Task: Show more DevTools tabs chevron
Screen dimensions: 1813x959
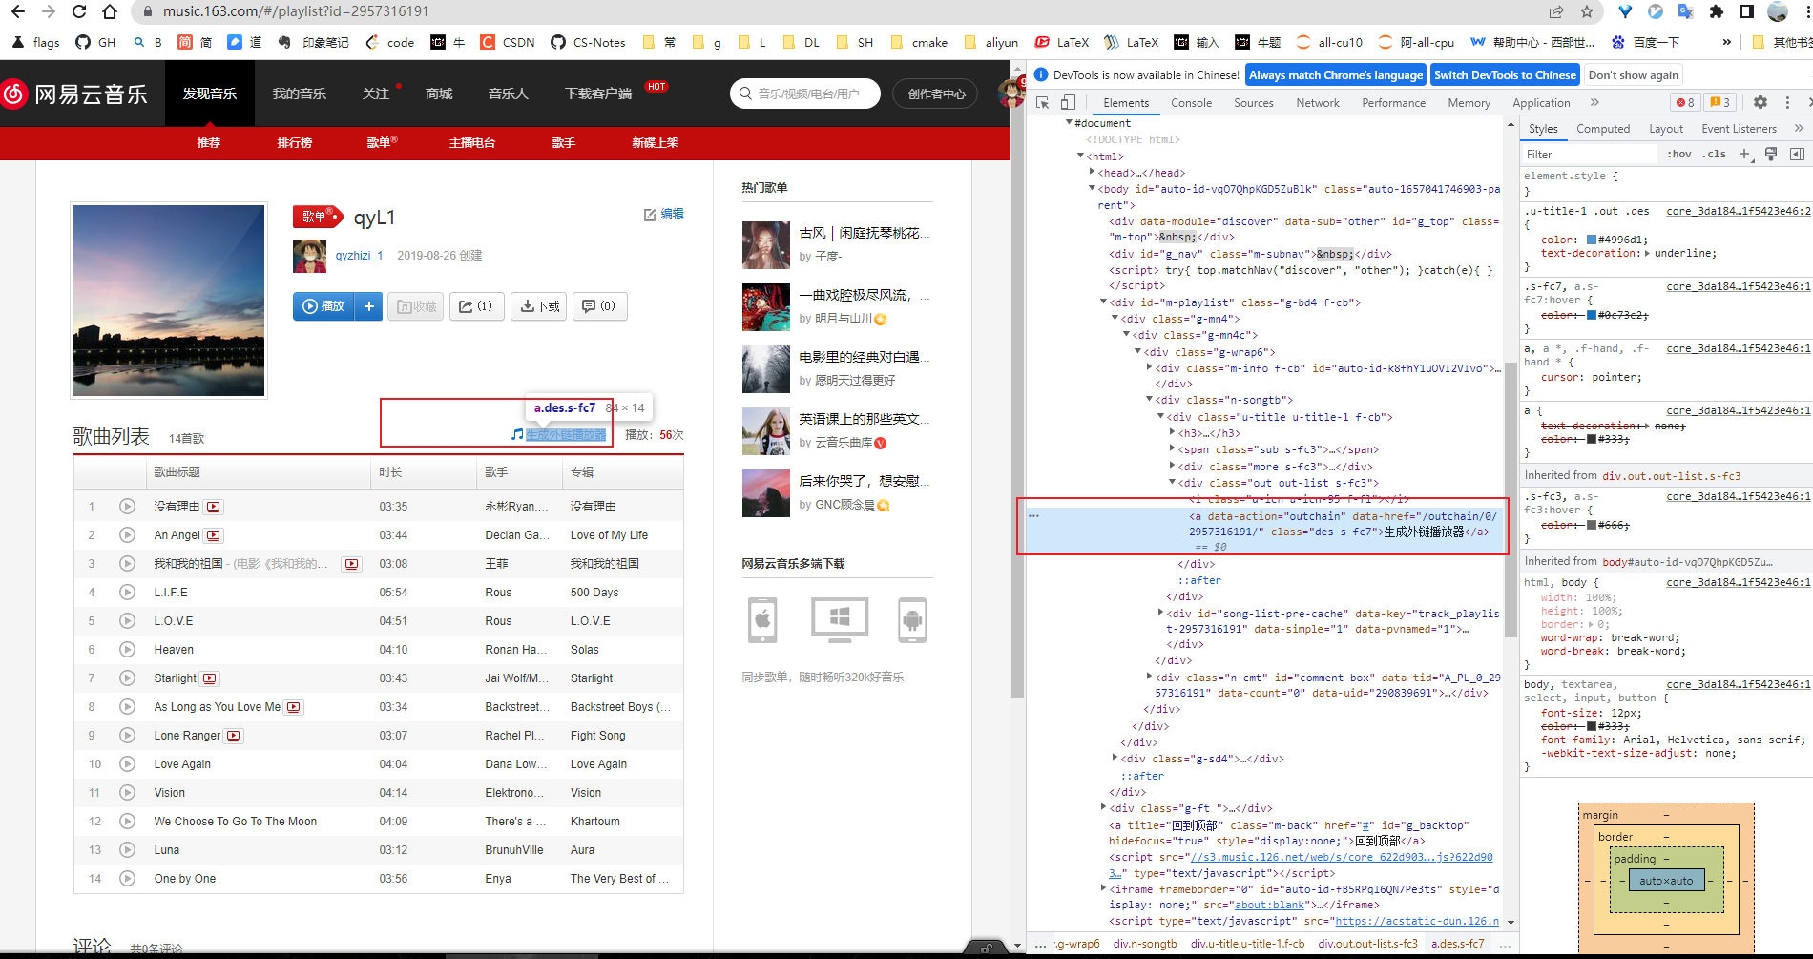Action: tap(1594, 102)
